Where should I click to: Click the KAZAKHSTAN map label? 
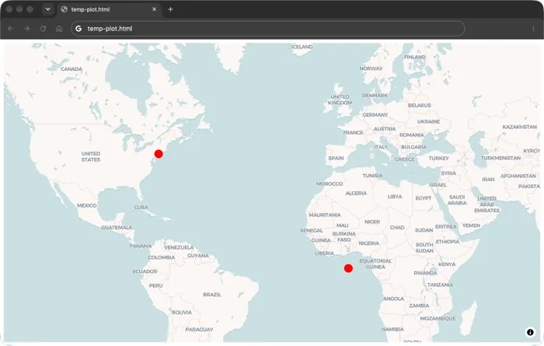pos(519,127)
